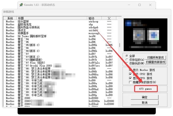Select the 全部 radio button
173x116 pixels.
click(127, 56)
